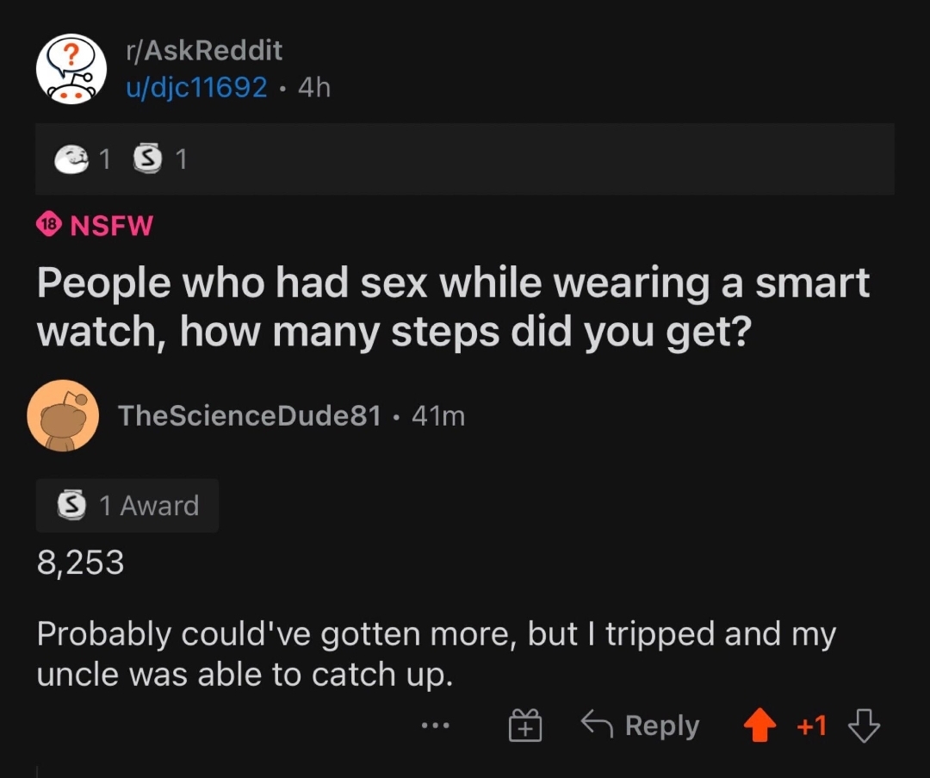This screenshot has width=930, height=778.
Task: Tap TheScienceDude81's avatar
Action: click(62, 416)
